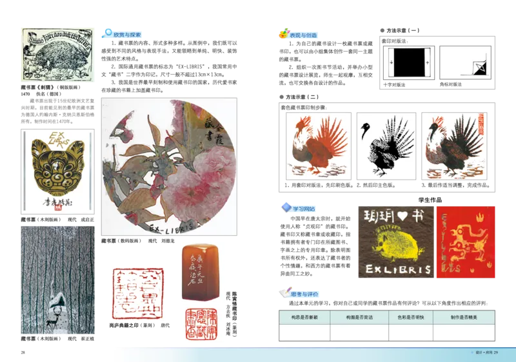Click the 方法示意（二）heading
516x362 pixels.
point(299,97)
